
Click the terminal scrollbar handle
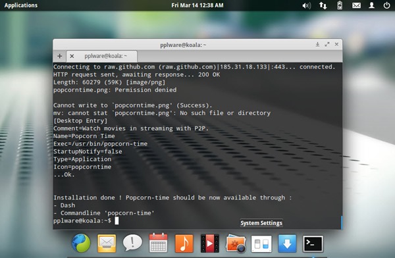(x=342, y=222)
